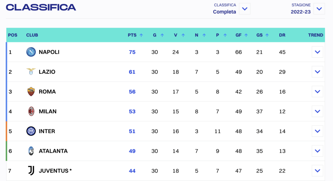Sort by matches won V column
The image size is (333, 181).
(183, 35)
